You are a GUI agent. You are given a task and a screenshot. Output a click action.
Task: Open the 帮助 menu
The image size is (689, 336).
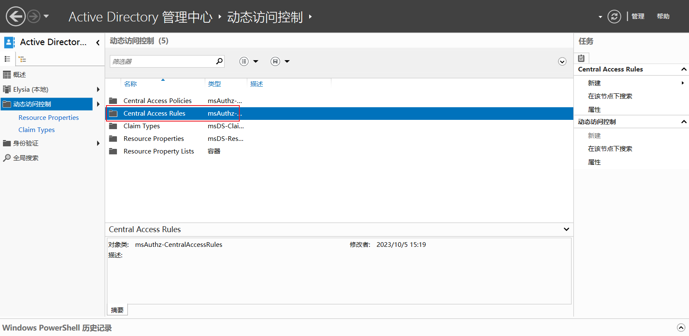pyautogui.click(x=663, y=16)
